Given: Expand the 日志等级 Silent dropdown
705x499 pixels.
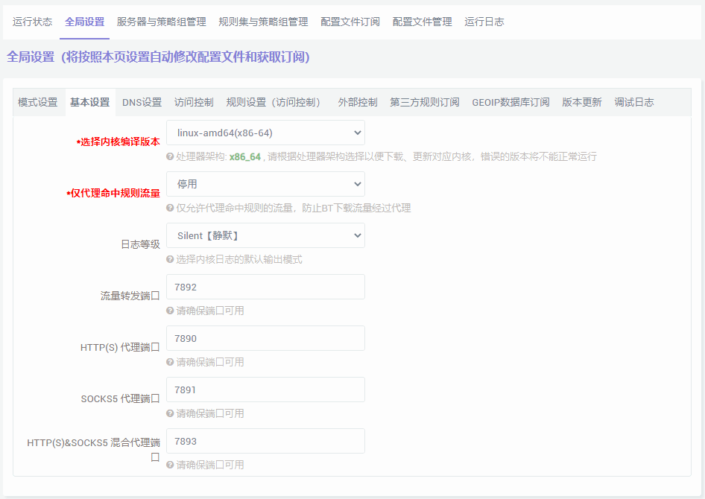Looking at the screenshot, I should 265,235.
